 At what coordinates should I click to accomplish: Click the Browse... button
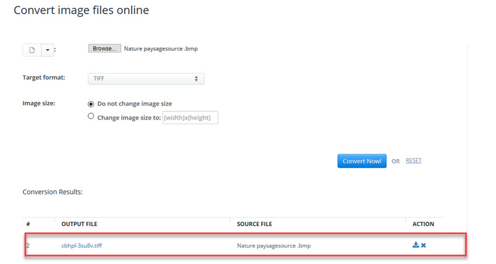point(105,48)
